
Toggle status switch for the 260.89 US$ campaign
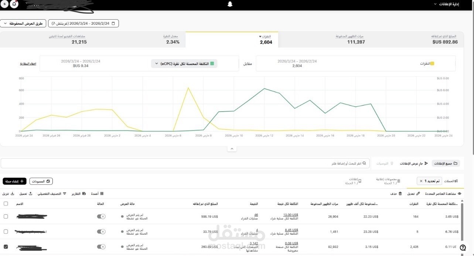click(101, 247)
